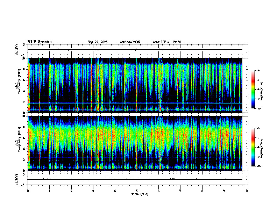
Task: Click the ch.1 voltage waveform trace
Action: [135, 50]
